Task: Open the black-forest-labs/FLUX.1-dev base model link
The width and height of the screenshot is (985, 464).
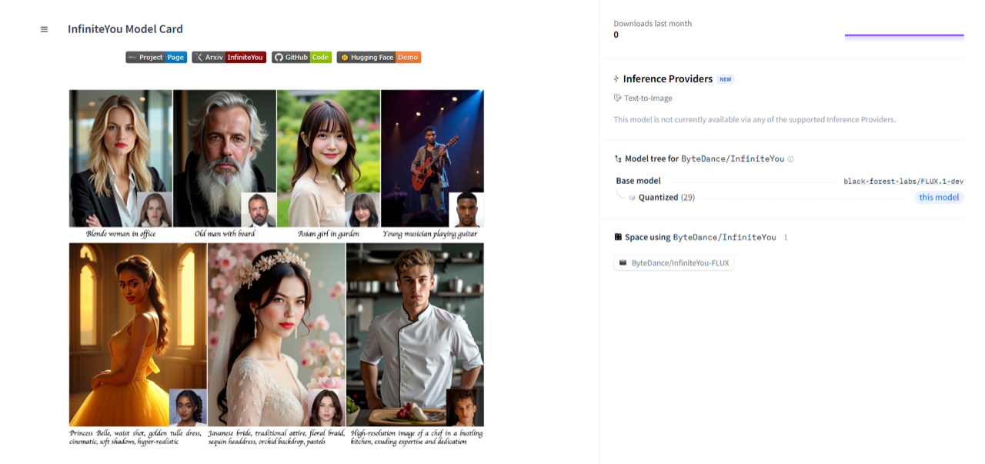Action: click(903, 181)
